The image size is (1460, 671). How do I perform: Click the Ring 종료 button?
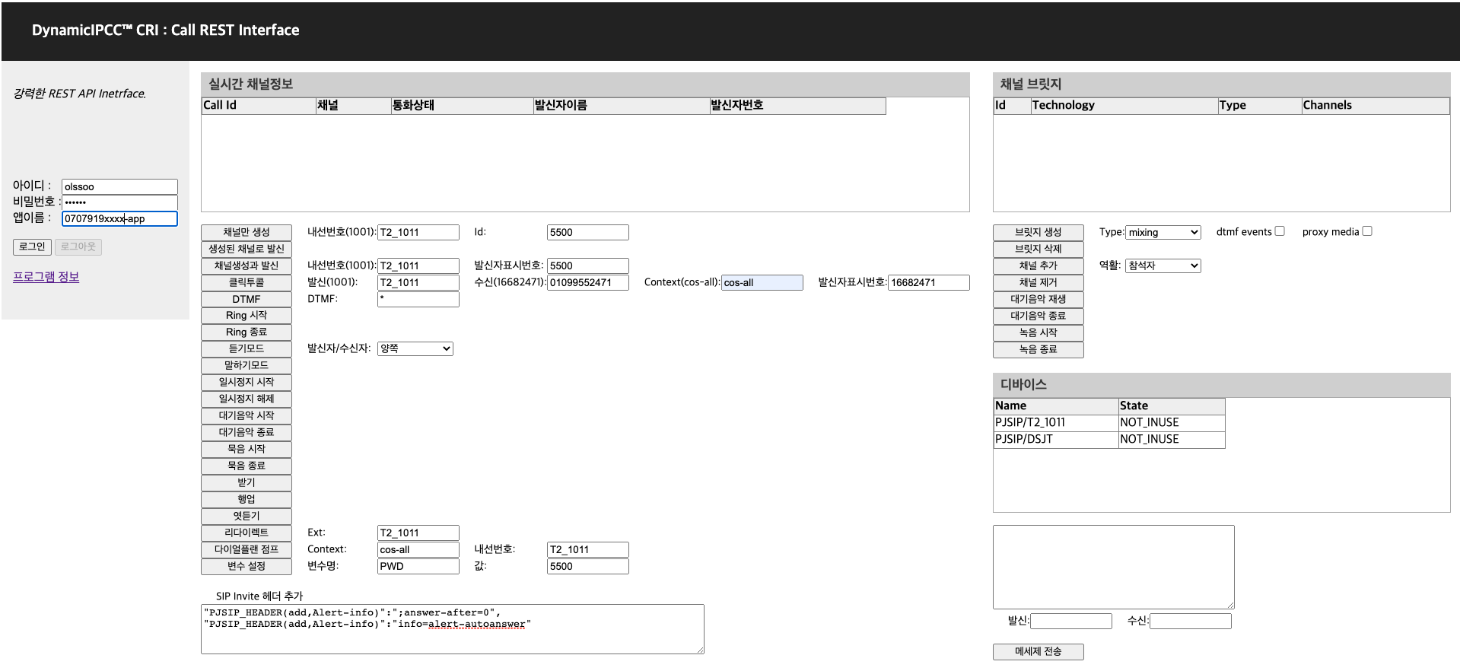click(247, 332)
